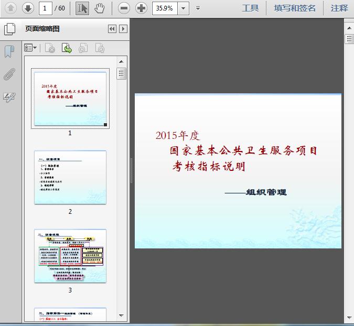The height and width of the screenshot is (326, 354).
Task: Click the page number input field
Action: (x=46, y=8)
